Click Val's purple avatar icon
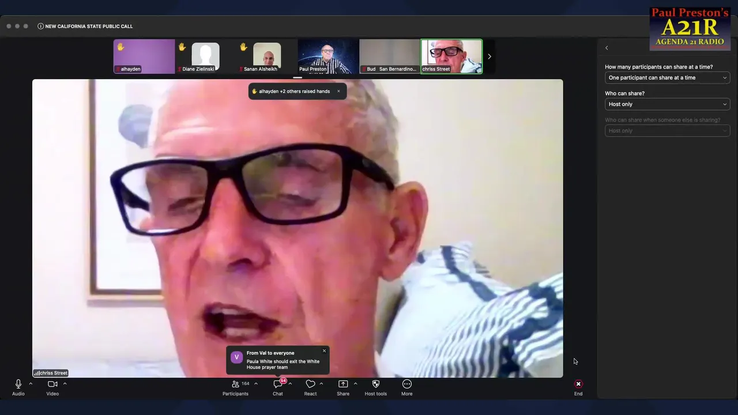Screen dimensions: 738x415 [236, 357]
